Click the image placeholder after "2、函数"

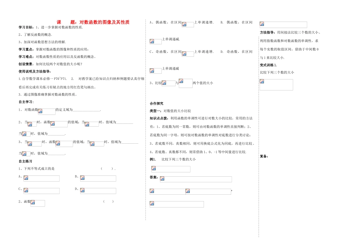coord(38,203)
